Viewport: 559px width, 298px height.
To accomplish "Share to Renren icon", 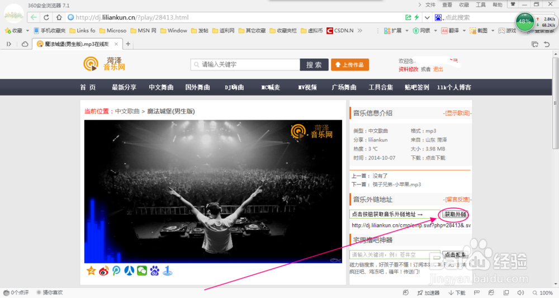I will click(129, 271).
